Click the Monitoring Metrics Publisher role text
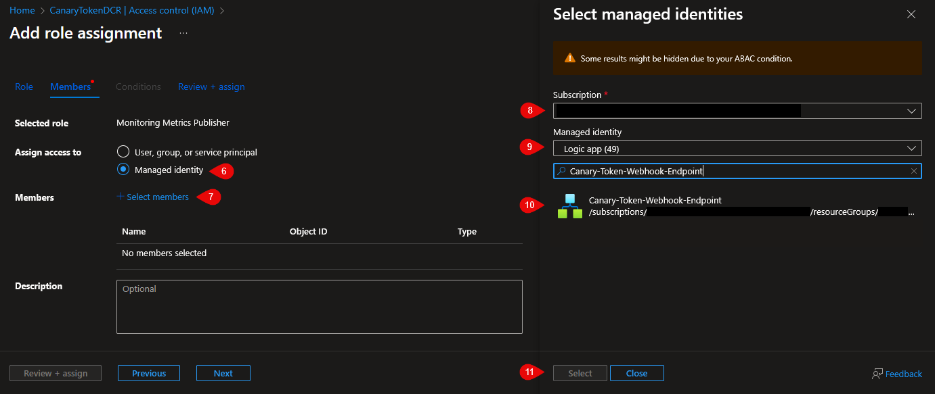935x394 pixels. [x=173, y=123]
